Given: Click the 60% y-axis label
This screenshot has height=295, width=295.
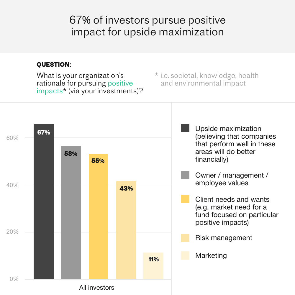Looking at the screenshot, I should pos(12,138).
